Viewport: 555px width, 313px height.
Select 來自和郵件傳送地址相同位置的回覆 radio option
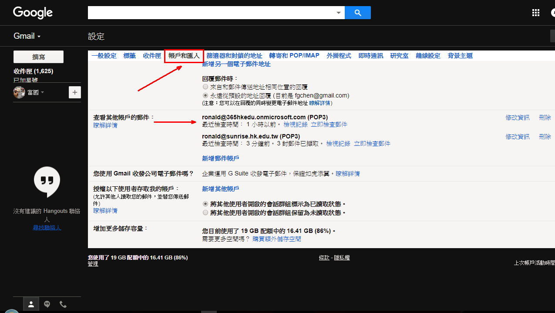coord(205,87)
